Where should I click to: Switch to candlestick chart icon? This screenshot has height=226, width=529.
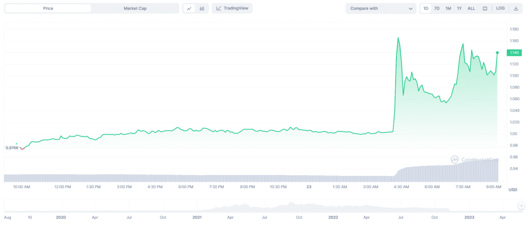(202, 8)
